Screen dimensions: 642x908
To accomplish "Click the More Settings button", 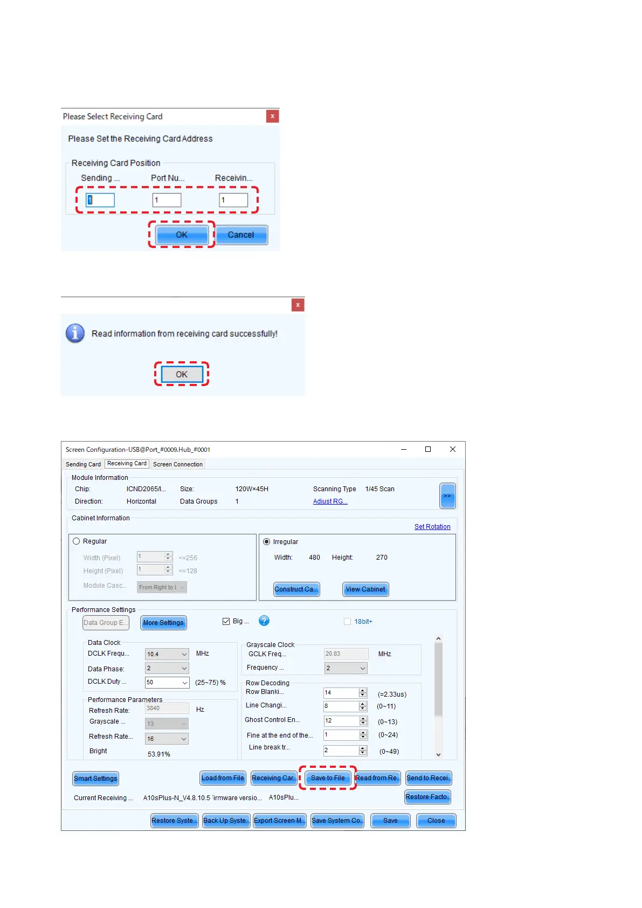I will pyautogui.click(x=163, y=623).
